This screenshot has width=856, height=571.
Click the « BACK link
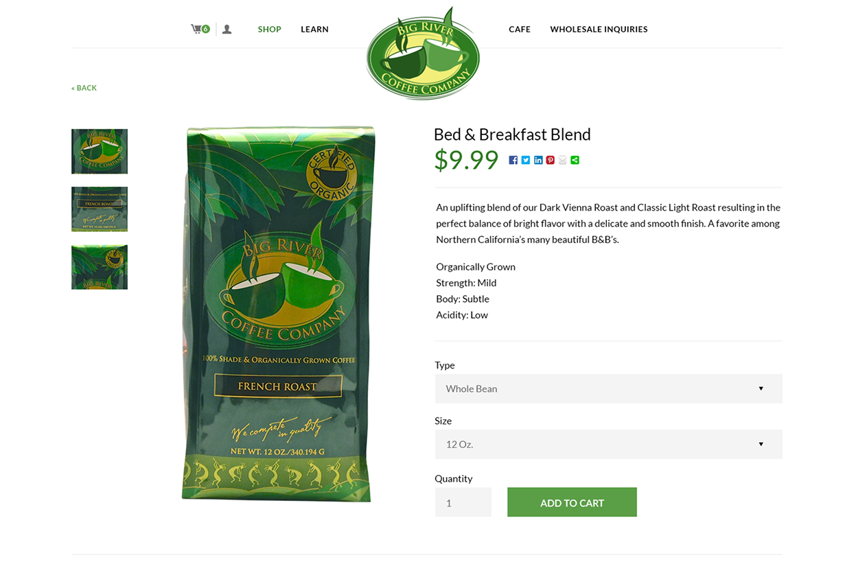[84, 88]
